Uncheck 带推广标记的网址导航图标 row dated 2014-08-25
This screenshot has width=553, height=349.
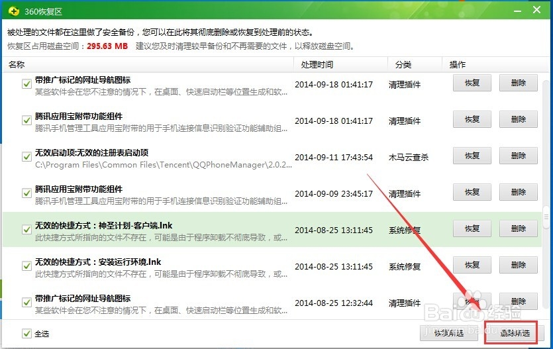pyautogui.click(x=26, y=302)
